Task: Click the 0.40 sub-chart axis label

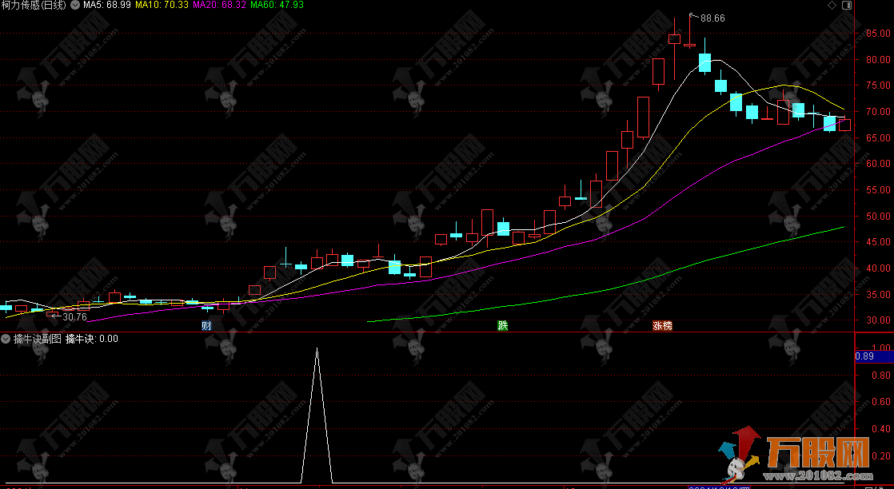Action: (881, 428)
